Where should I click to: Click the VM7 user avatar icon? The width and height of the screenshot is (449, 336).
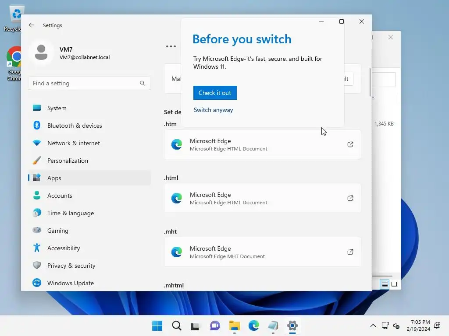pyautogui.click(x=41, y=53)
